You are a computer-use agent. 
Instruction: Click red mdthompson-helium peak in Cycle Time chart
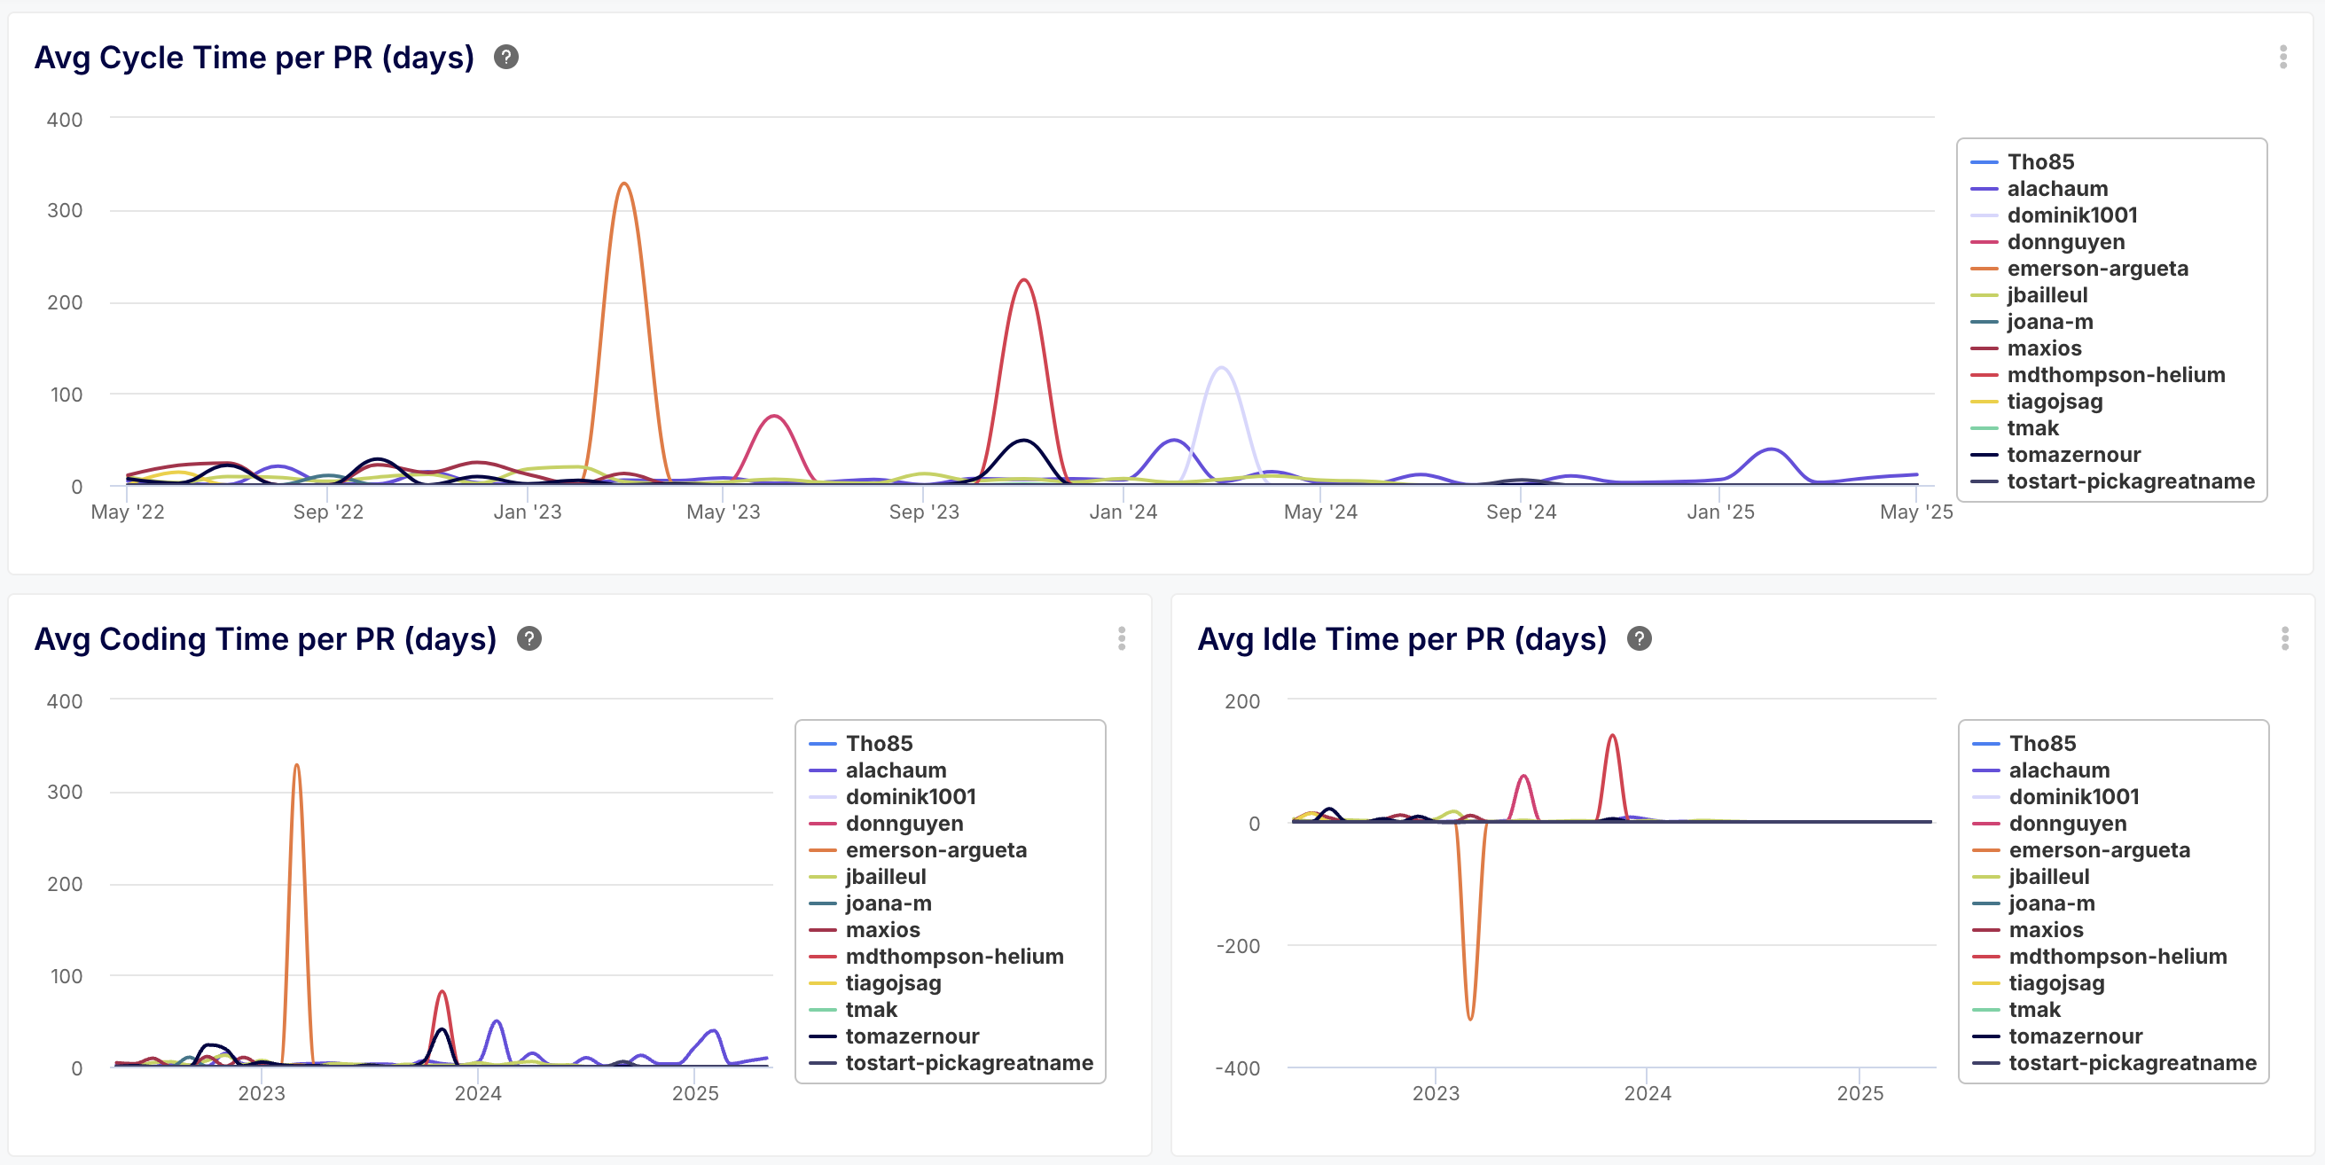point(1022,281)
